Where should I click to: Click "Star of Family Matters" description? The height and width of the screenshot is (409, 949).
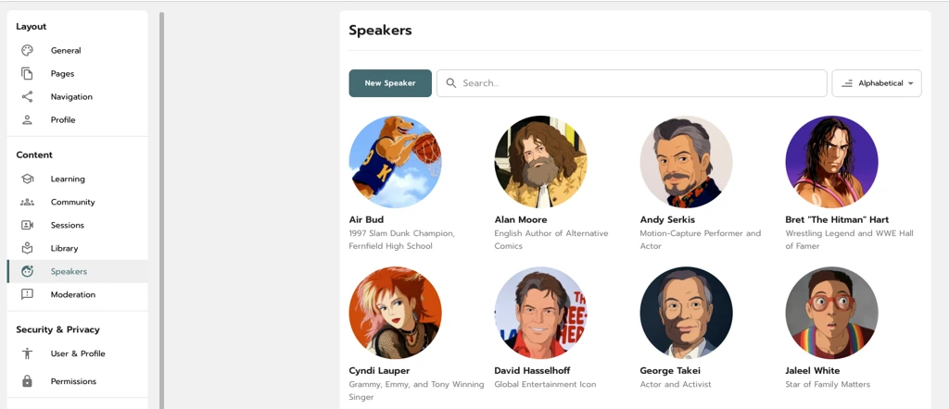click(x=828, y=384)
